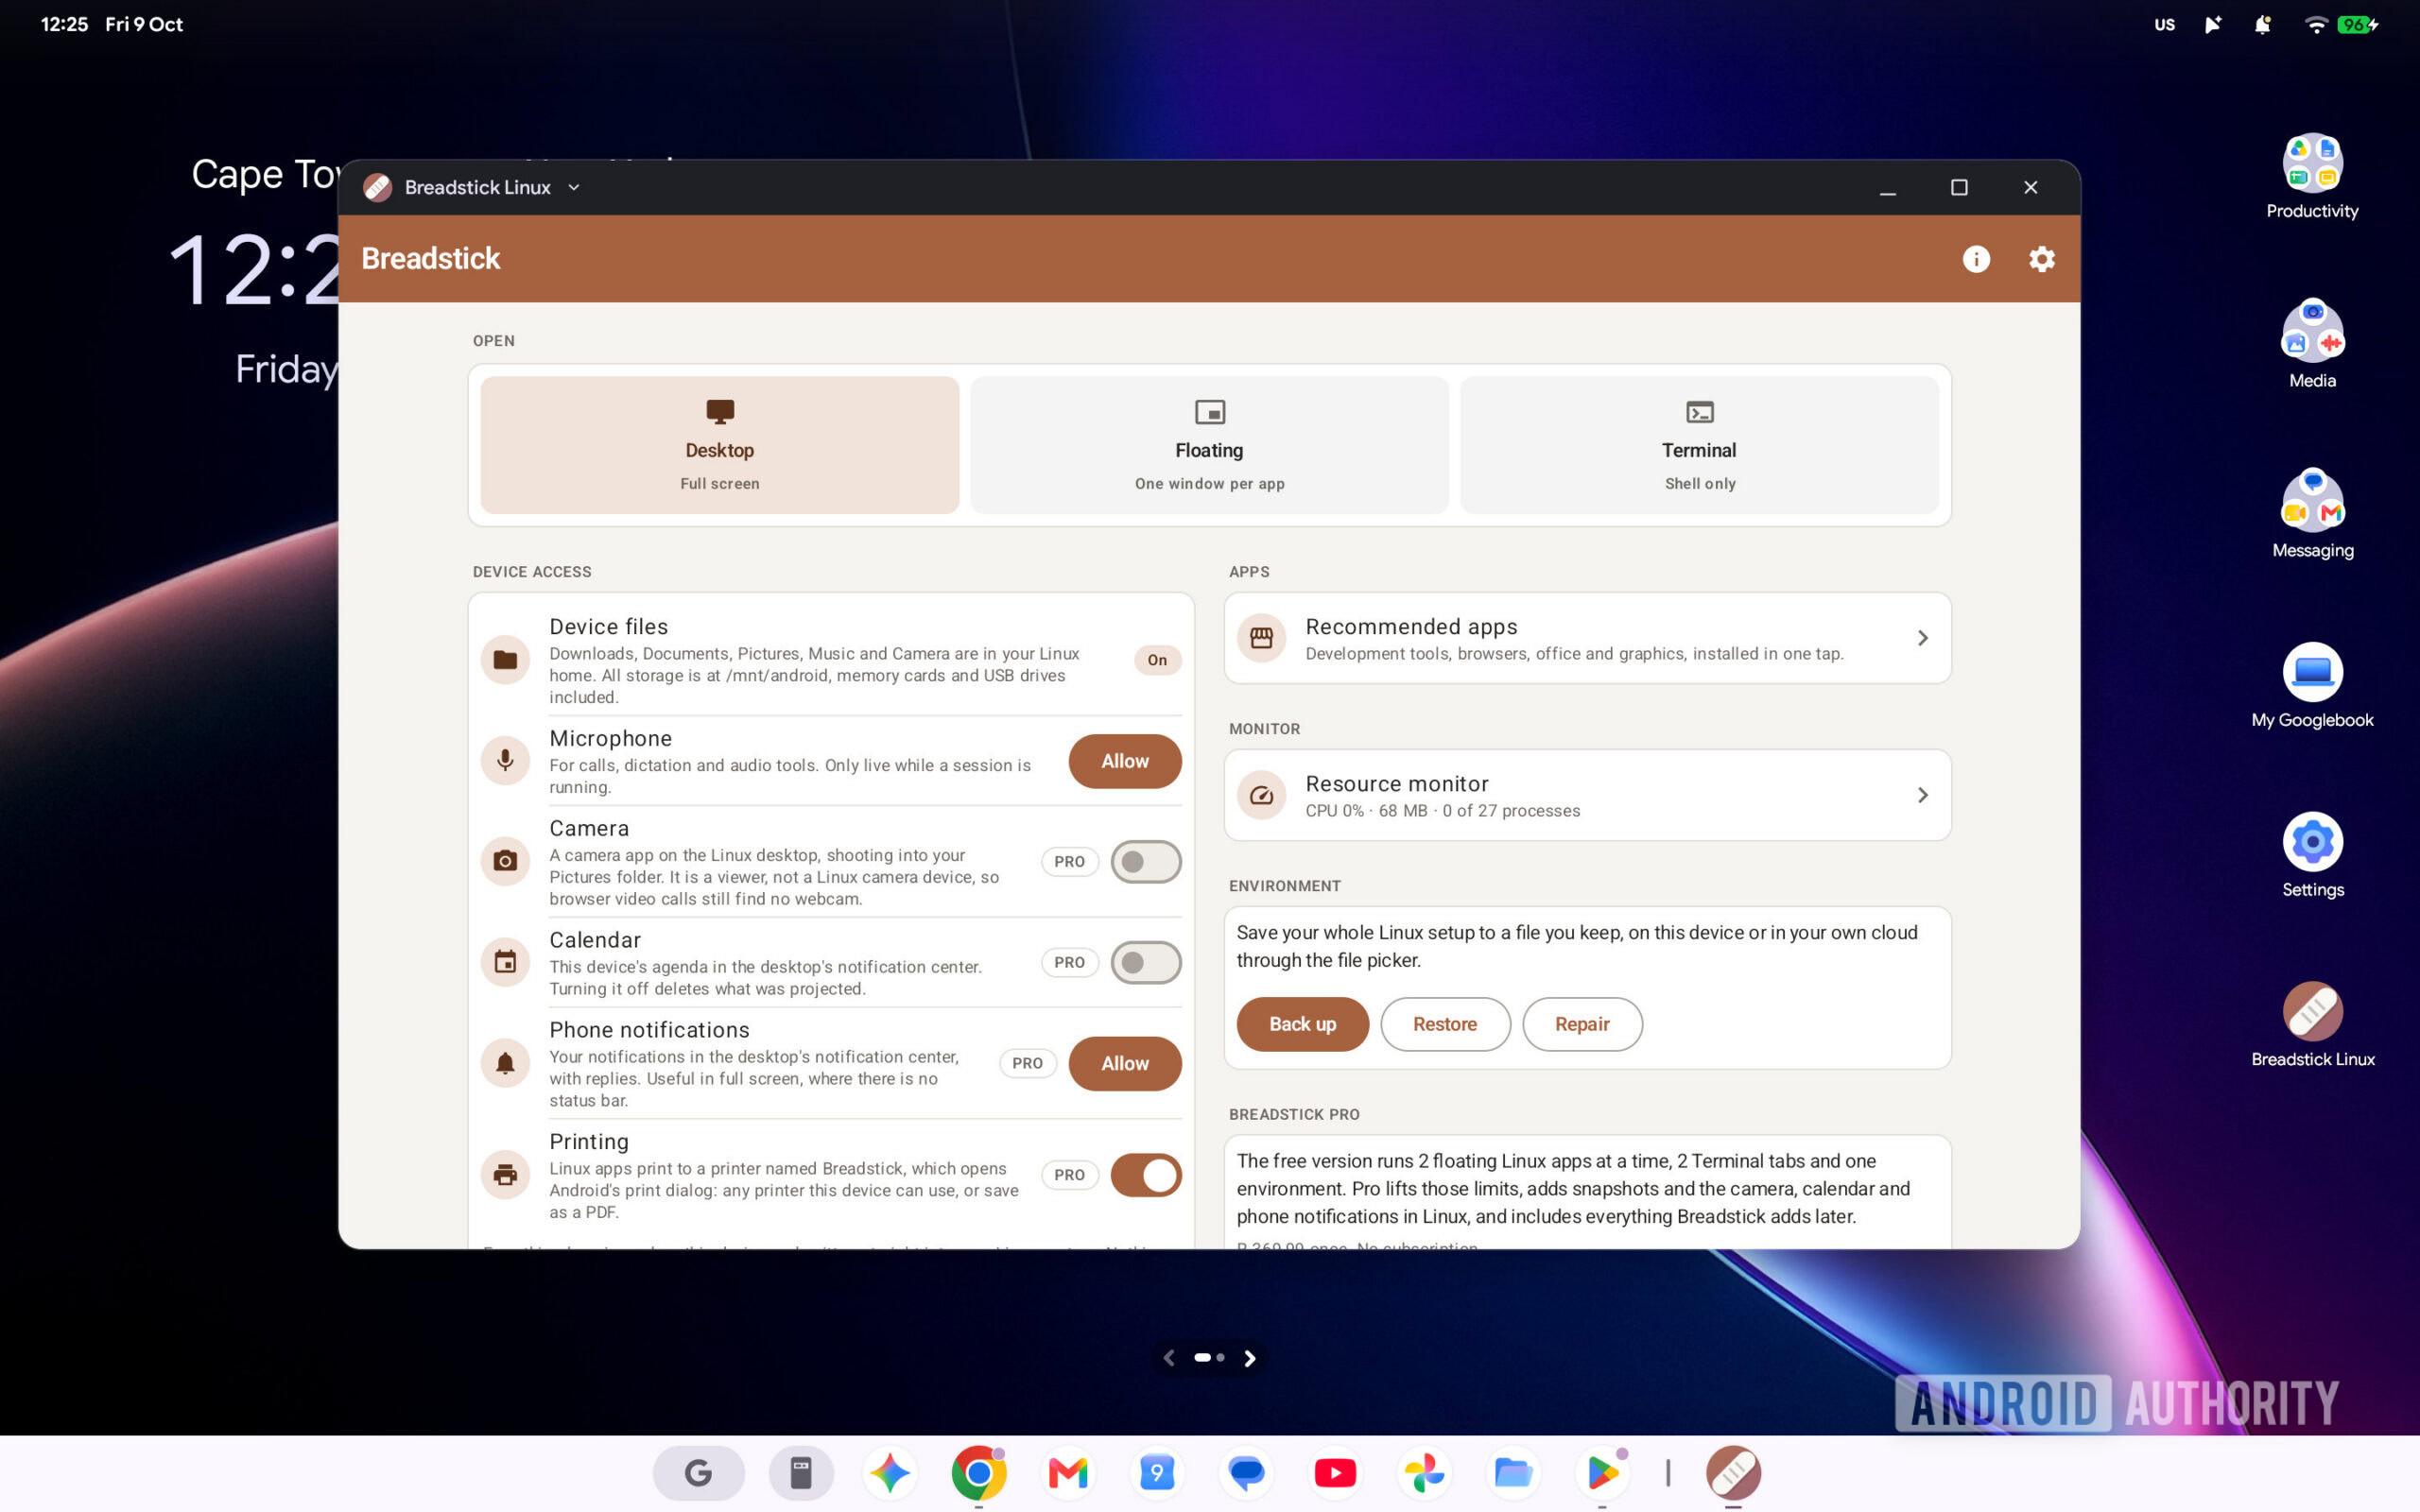This screenshot has height=1512, width=2420.
Task: Open Breadstick settings gear
Action: tap(2041, 259)
